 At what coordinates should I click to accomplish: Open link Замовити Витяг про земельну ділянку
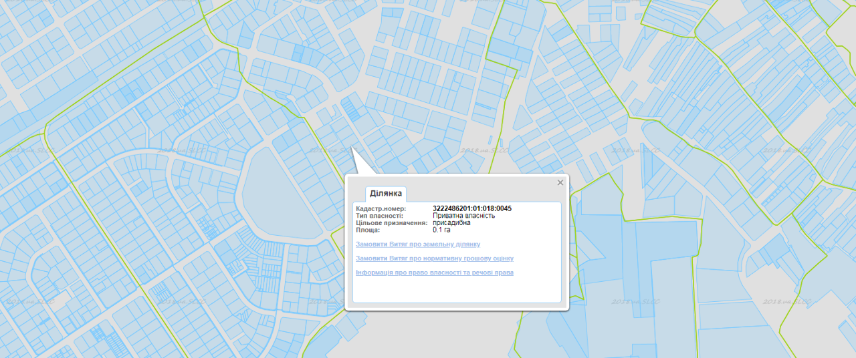(x=418, y=244)
